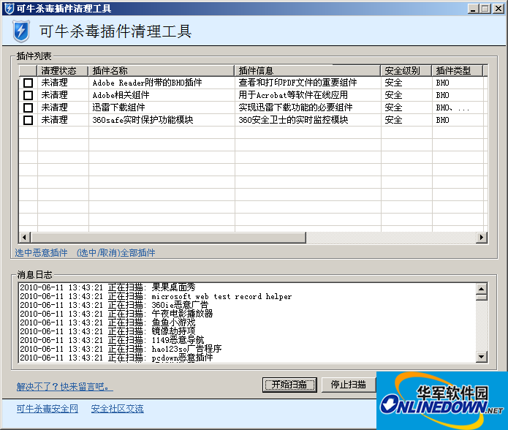Click log line 午夜电影播放器
Viewport: 508px width, 430px height.
pos(116,314)
